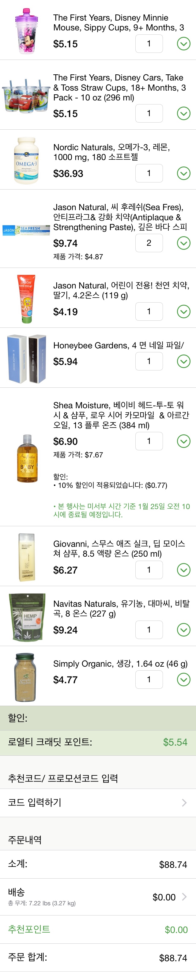Edit quantity for Simply Organic ginger

[149, 680]
